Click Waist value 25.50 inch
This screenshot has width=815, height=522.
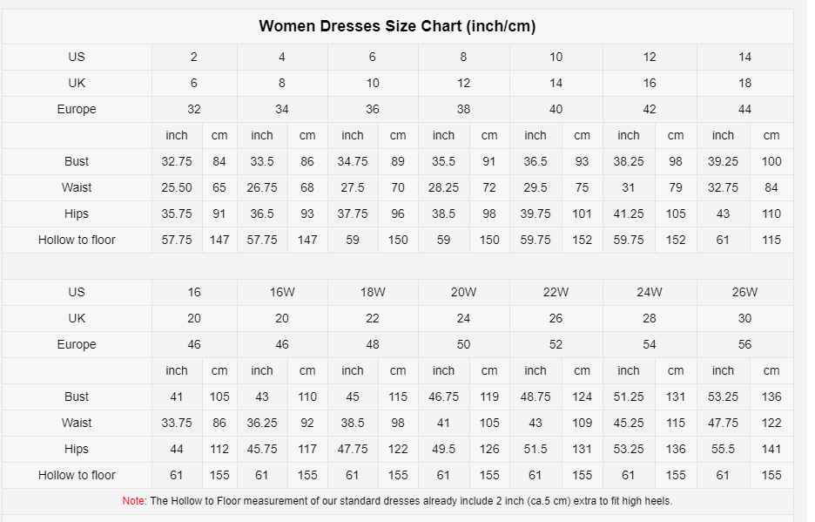177,187
